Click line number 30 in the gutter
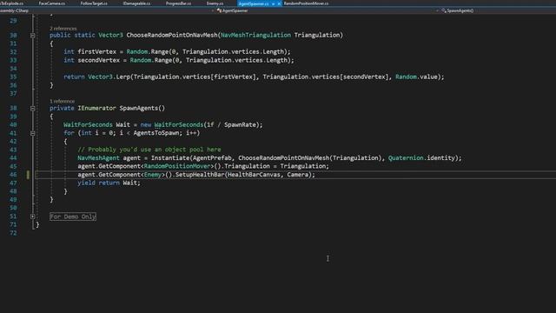Viewport: 556px width, 313px height. coord(13,36)
